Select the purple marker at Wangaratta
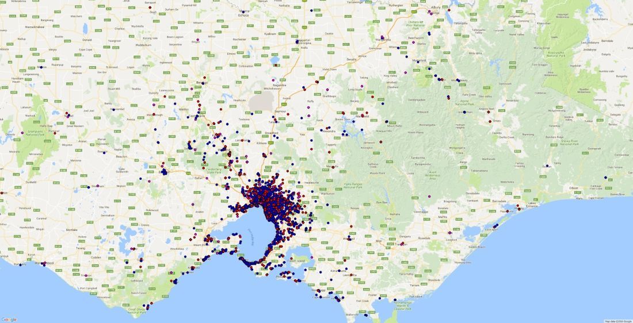Screen dimensions: 633x323 click(382, 39)
